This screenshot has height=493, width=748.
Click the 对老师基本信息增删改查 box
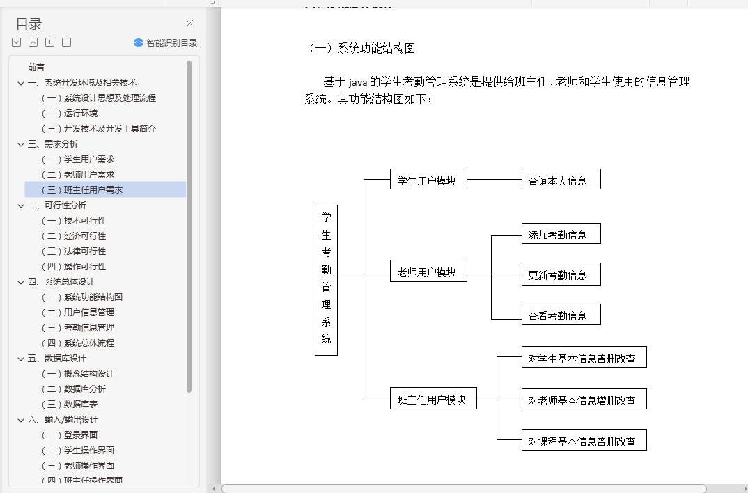(x=584, y=398)
